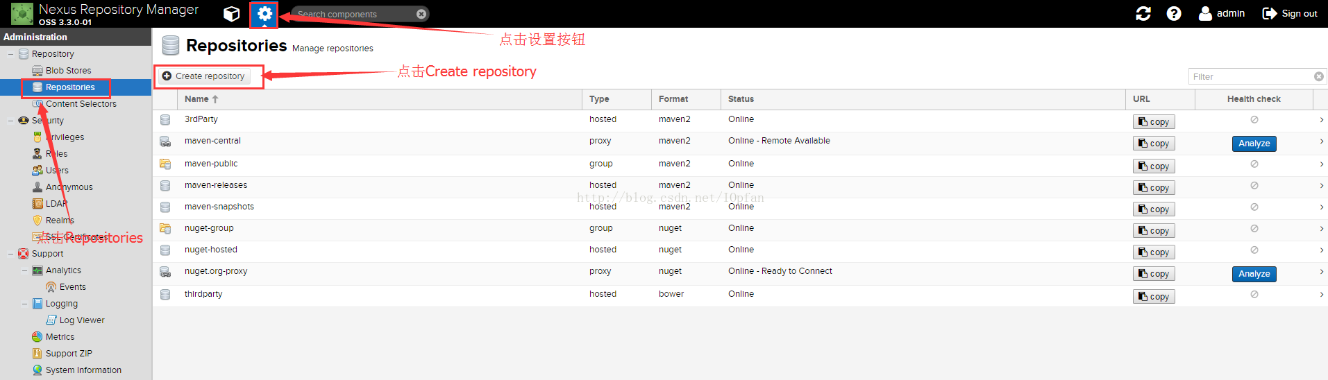Open Users under Security
Viewport: 1328px width, 380px height.
(57, 171)
